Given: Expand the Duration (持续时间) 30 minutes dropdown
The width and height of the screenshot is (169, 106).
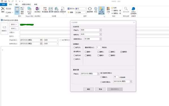Looking at the screenshot, I should 101,39.
